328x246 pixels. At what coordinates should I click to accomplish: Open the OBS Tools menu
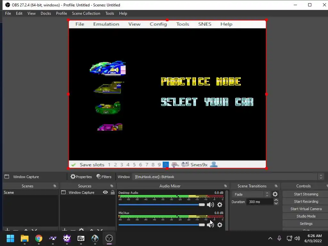110,13
